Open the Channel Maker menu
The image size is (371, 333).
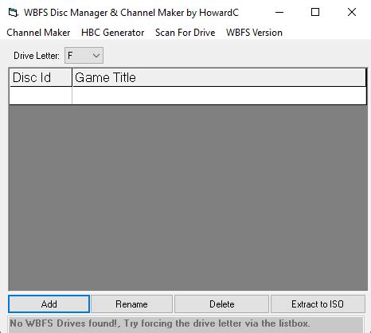click(x=38, y=33)
